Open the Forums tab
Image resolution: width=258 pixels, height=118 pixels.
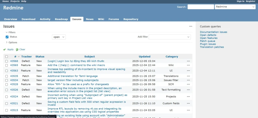pyautogui.click(x=114, y=19)
